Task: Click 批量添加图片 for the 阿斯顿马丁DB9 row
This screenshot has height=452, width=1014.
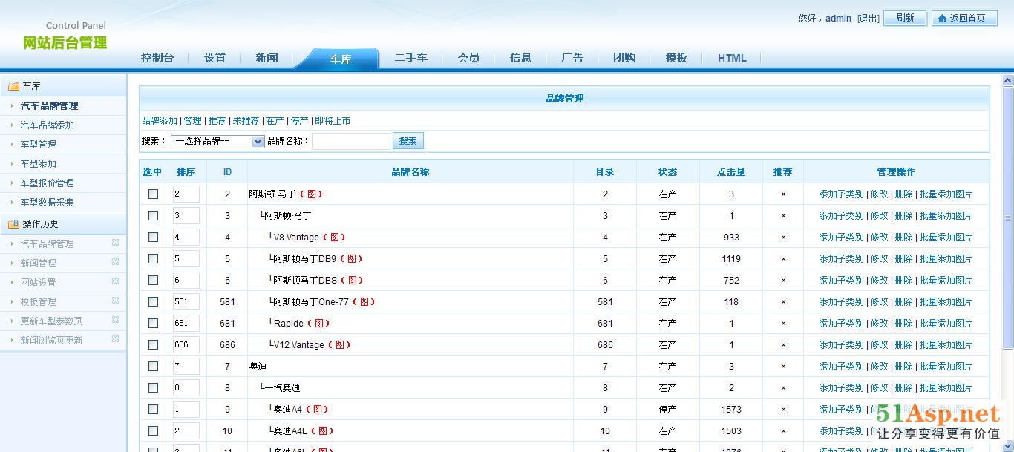Action: click(x=946, y=259)
